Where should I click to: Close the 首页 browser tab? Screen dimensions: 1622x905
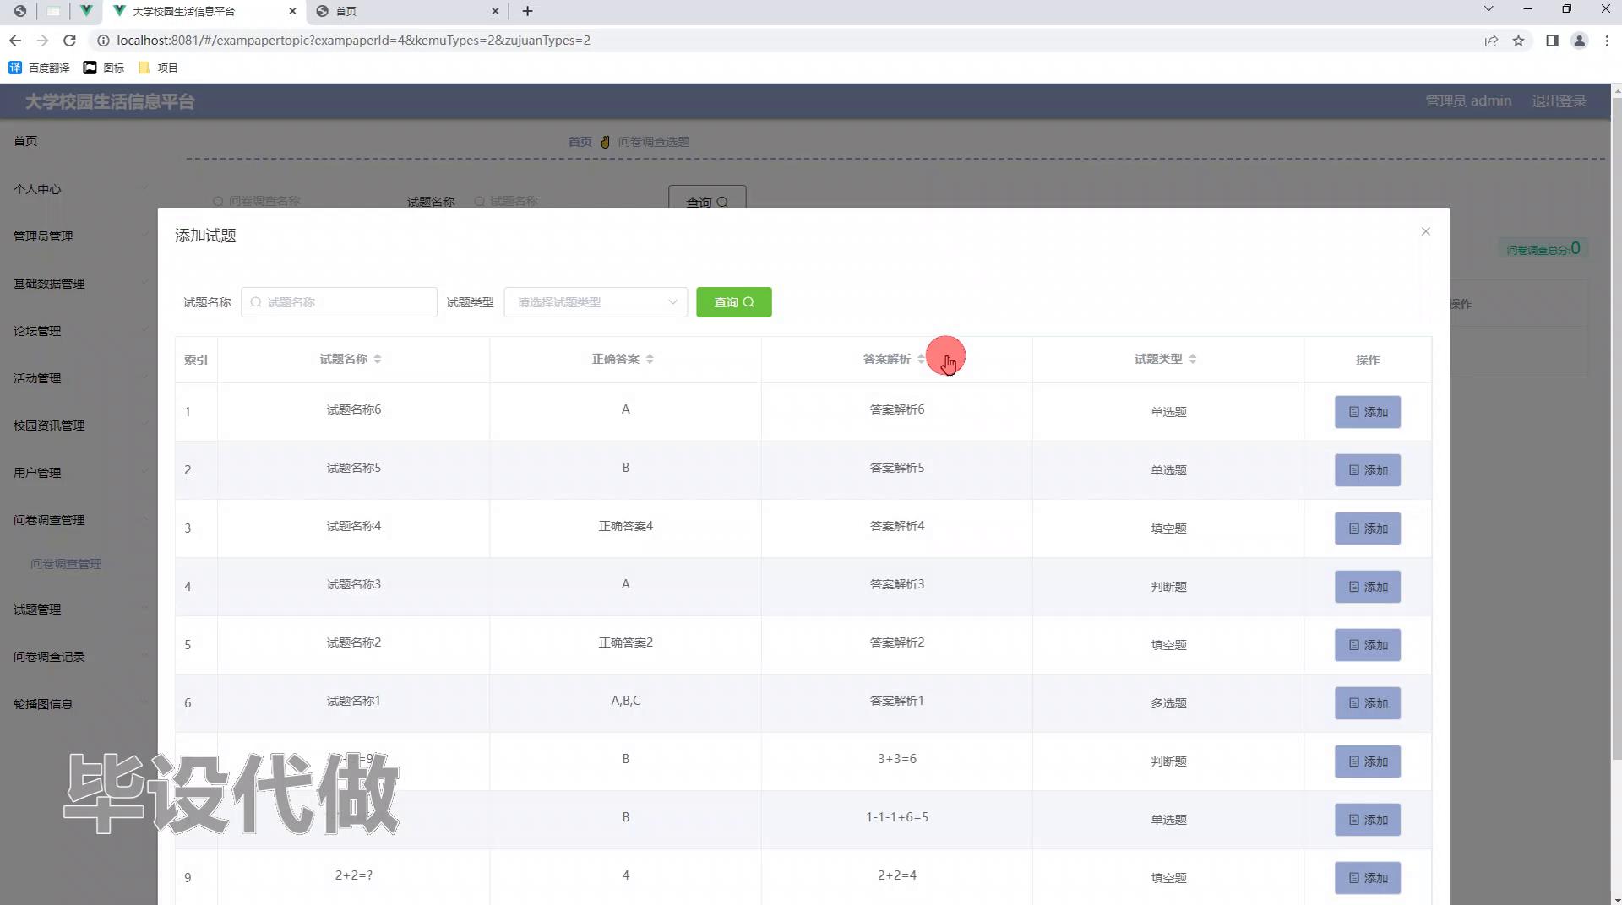click(495, 11)
